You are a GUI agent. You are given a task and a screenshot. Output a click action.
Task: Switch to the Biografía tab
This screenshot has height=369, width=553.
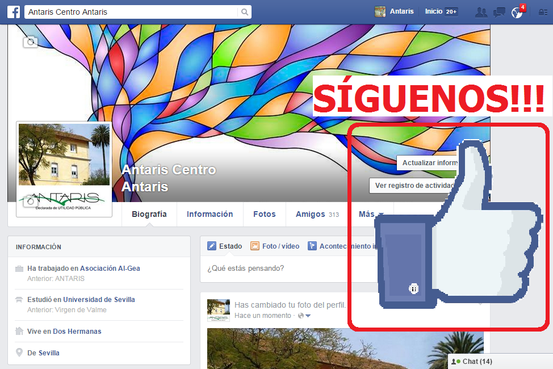(149, 214)
